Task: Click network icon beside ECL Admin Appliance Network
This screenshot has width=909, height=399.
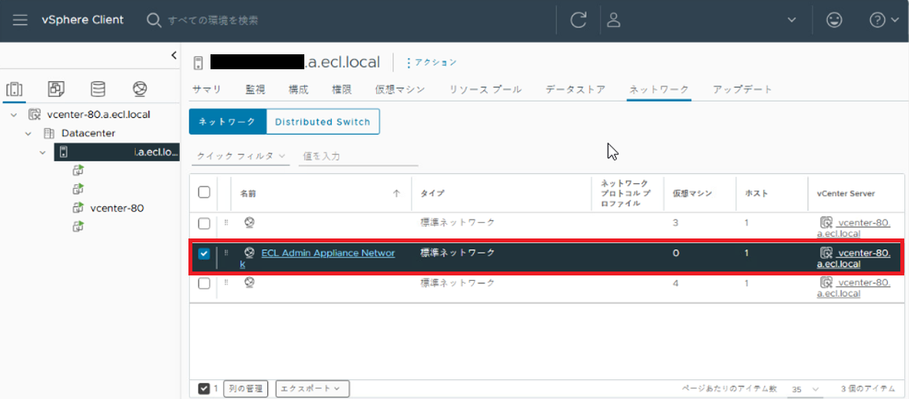Action: tap(249, 253)
